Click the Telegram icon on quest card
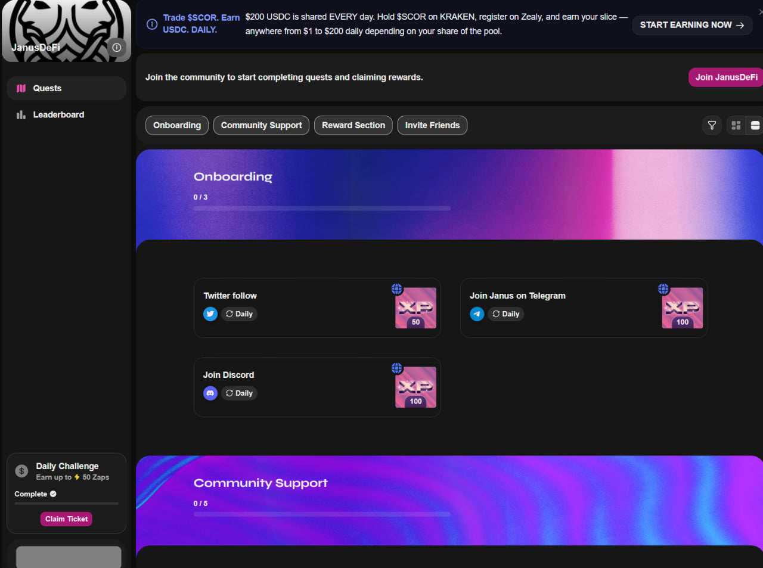The height and width of the screenshot is (568, 763). click(477, 314)
